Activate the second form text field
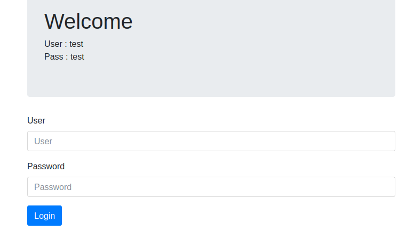Screen dimensions: 406x239 211,187
